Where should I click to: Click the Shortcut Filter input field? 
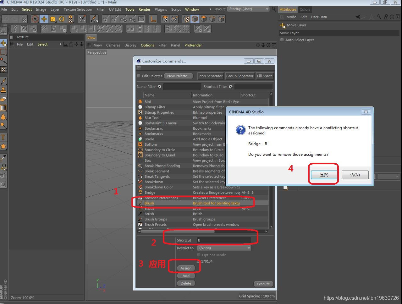point(253,87)
